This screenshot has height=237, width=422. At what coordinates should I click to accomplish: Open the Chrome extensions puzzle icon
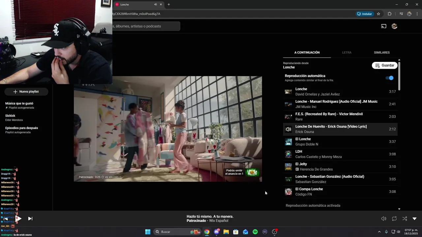[390, 14]
